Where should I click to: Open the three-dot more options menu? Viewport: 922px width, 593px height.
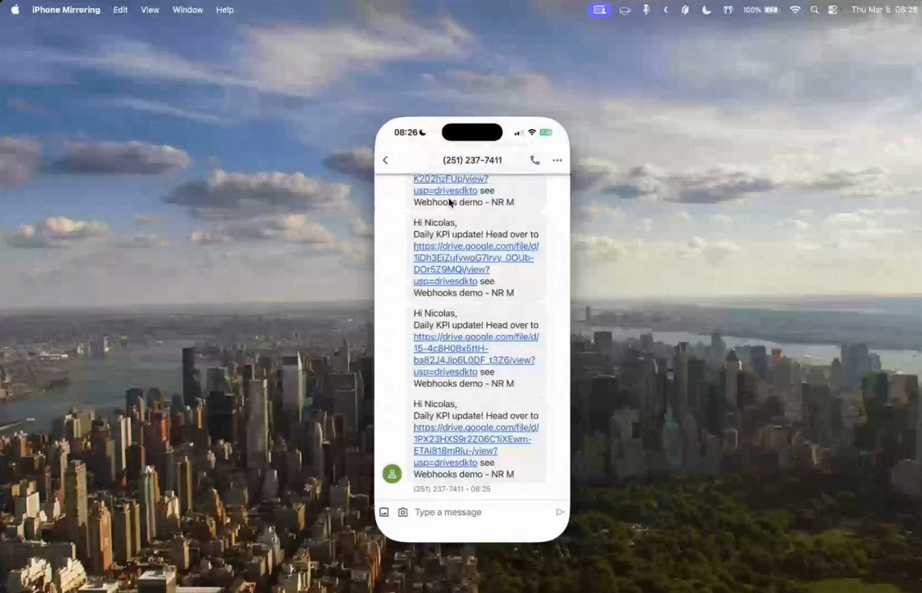pyautogui.click(x=557, y=160)
